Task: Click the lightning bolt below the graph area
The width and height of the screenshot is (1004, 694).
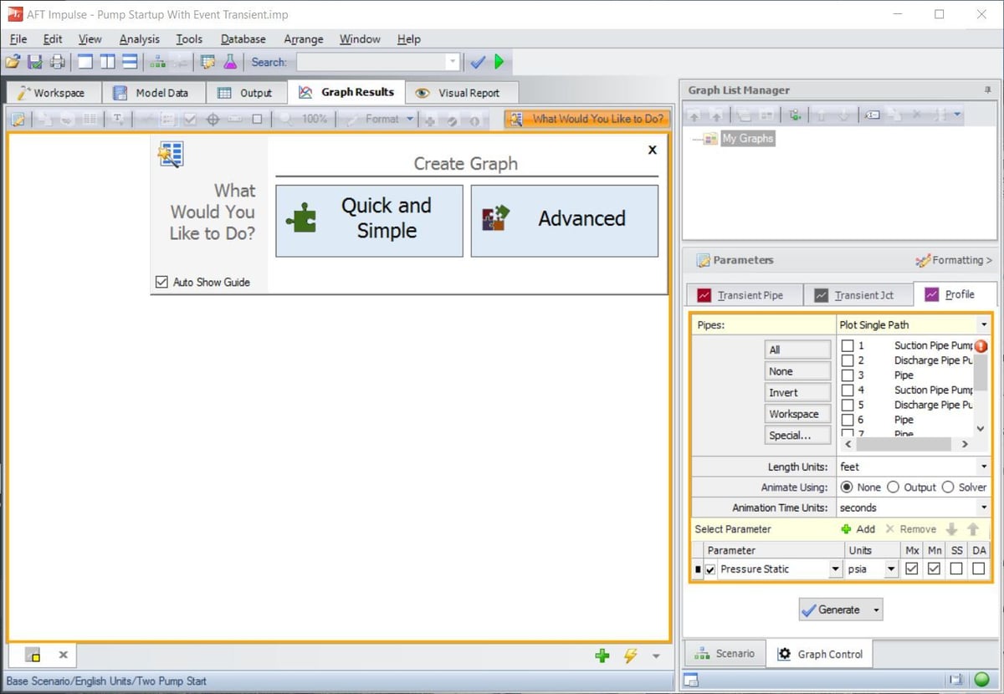Action: pyautogui.click(x=631, y=656)
